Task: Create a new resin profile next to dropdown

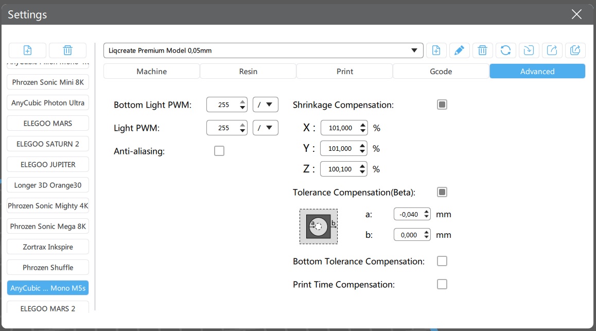Action: [436, 50]
